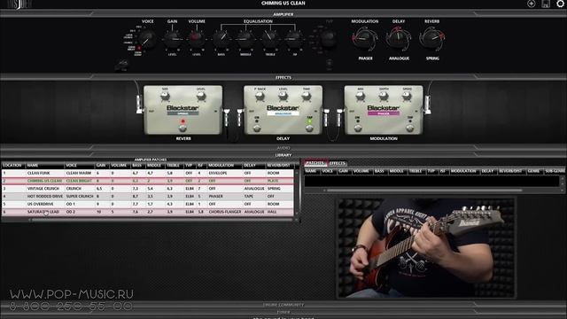
Task: Click the Modulation pedal Mix knob
Action: click(x=361, y=97)
